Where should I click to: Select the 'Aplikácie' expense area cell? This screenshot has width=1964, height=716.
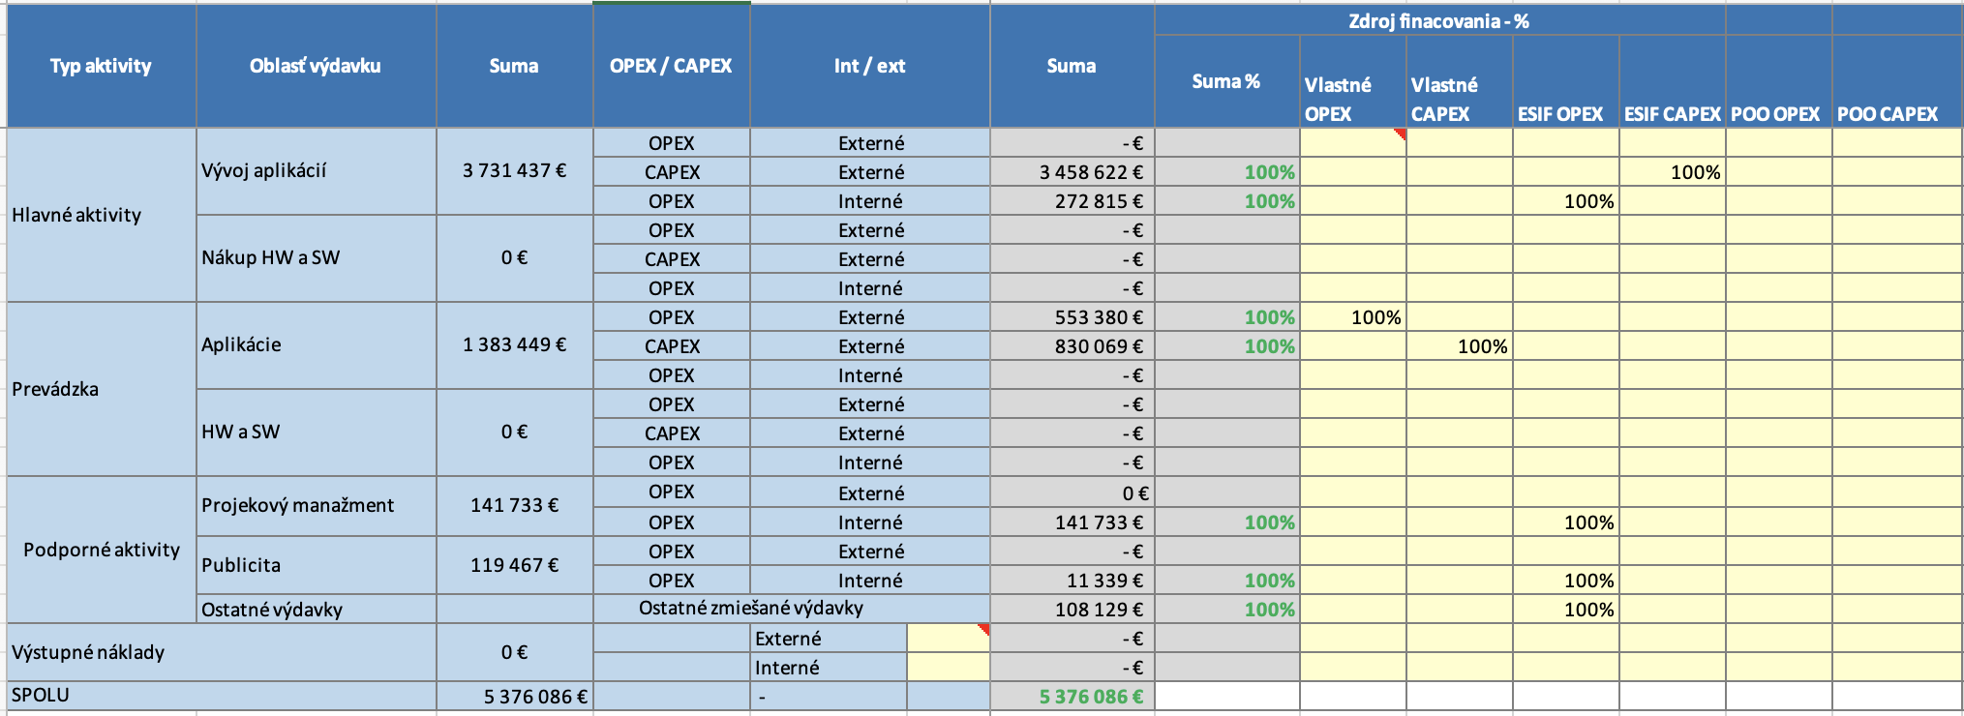316,345
